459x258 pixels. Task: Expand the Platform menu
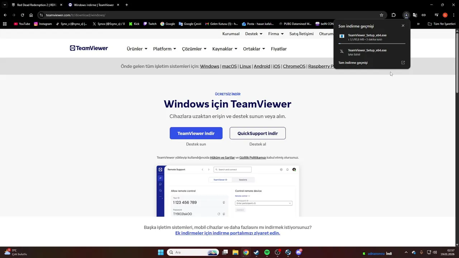coord(165,49)
